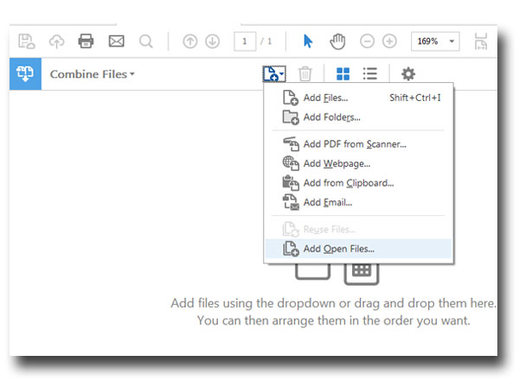Expand the Combine Files dropdown
The image size is (519, 387).
click(93, 74)
